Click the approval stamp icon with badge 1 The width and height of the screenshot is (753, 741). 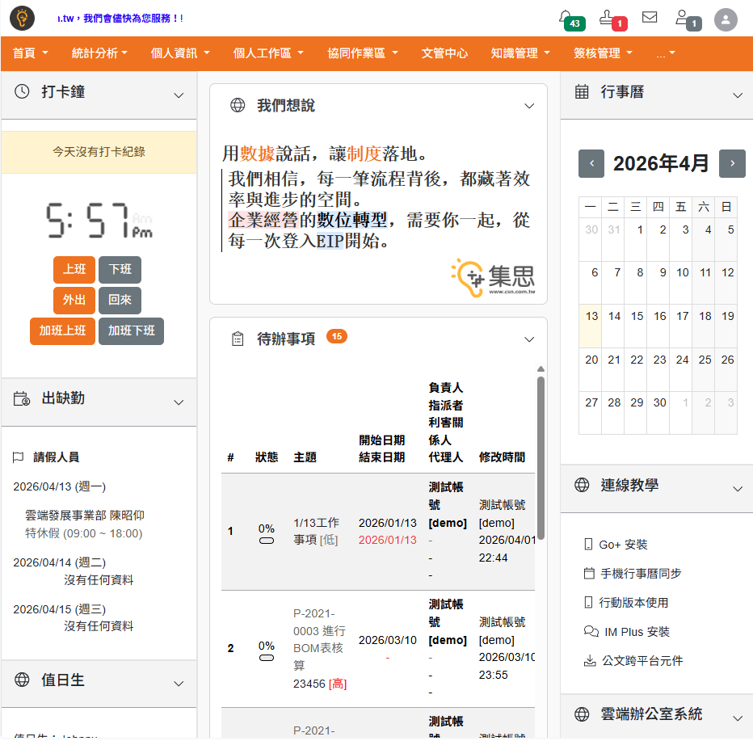point(608,17)
